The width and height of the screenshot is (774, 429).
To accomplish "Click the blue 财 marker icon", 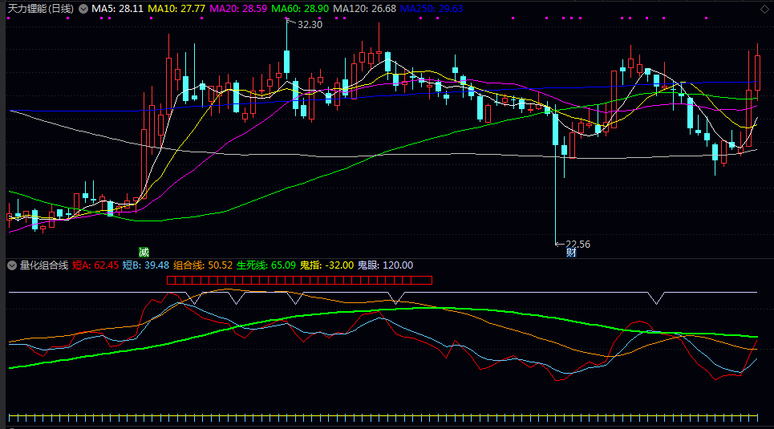I will point(571,252).
